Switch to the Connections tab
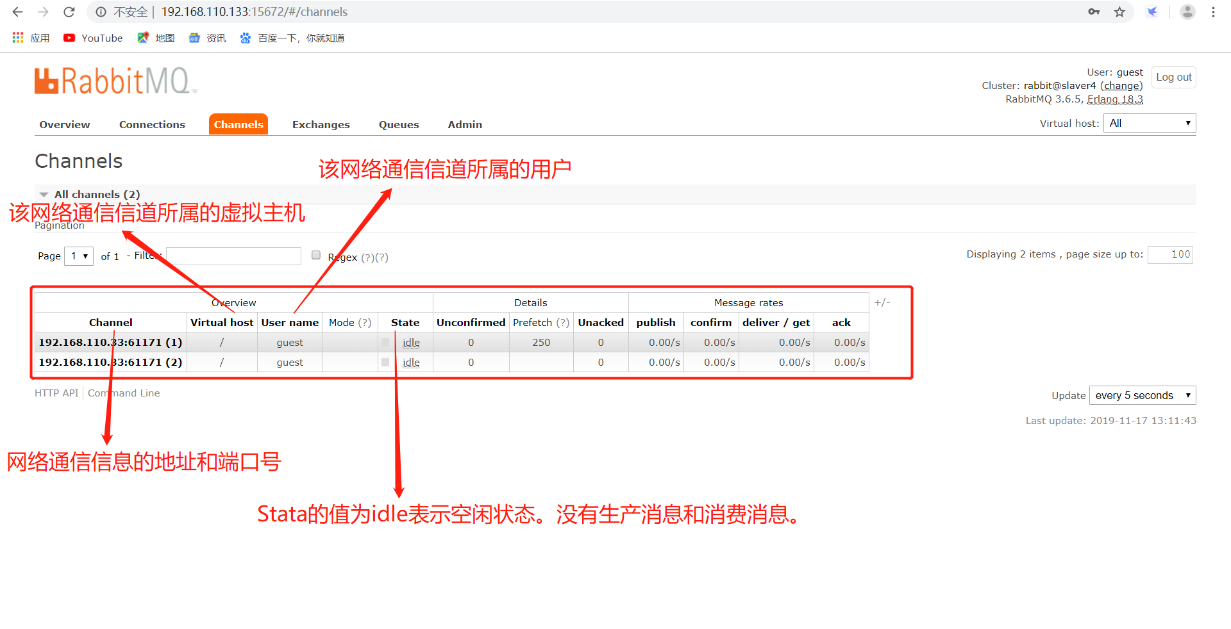Image resolution: width=1231 pixels, height=629 pixels. [152, 124]
